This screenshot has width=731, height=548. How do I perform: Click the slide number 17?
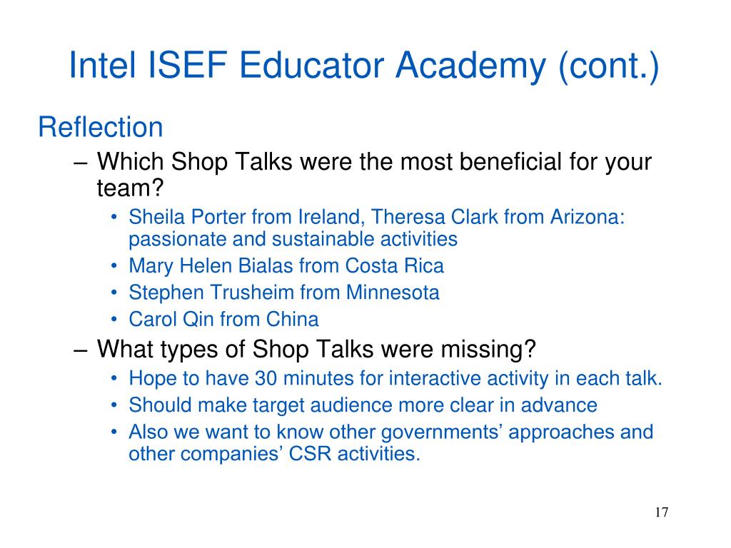(661, 512)
